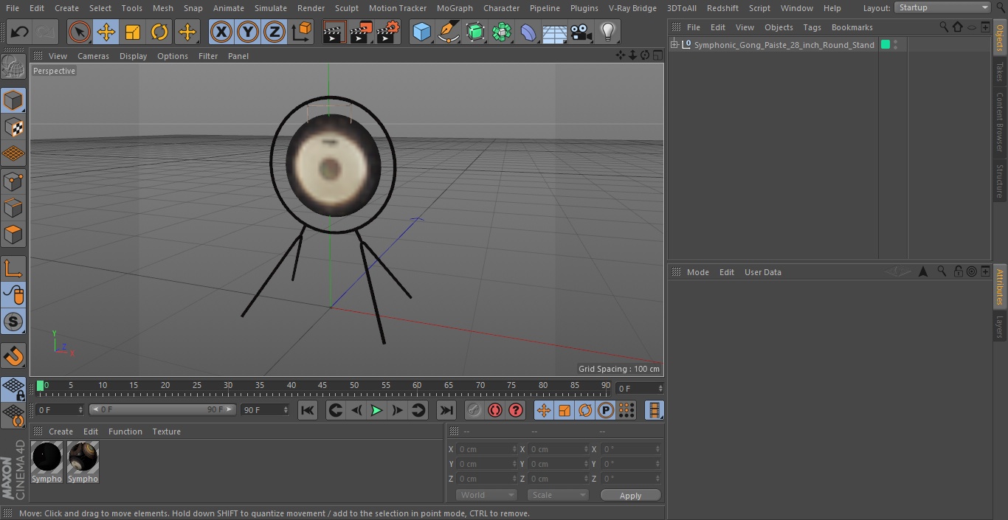Add a Camera object

pyautogui.click(x=581, y=32)
